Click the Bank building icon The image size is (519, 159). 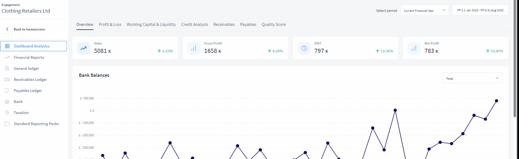click(x=7, y=102)
